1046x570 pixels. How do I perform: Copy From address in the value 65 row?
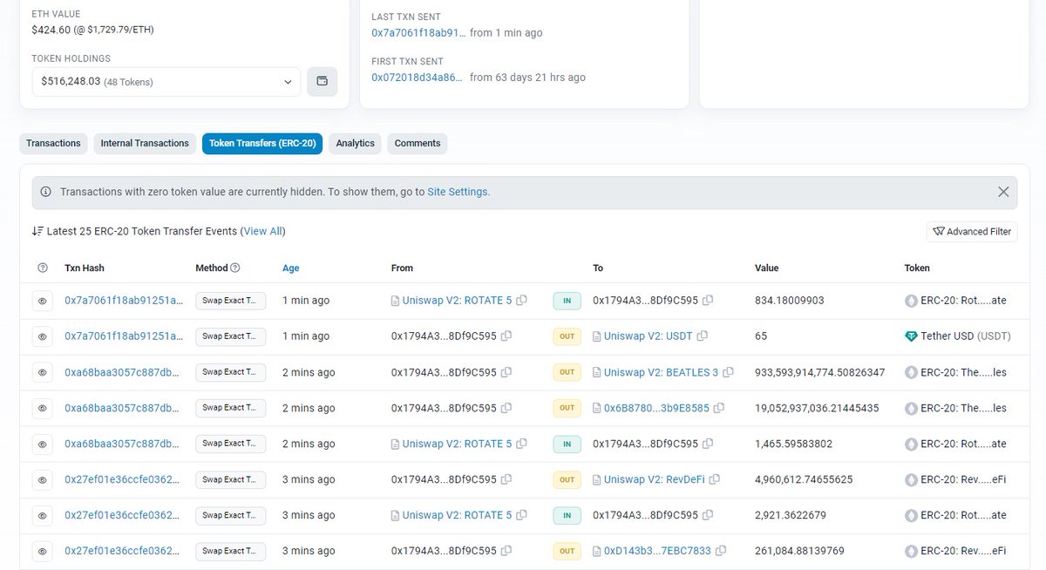pos(506,336)
